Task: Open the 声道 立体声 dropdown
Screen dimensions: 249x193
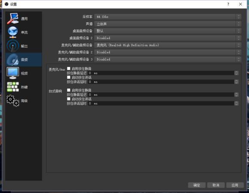Action: 167,24
